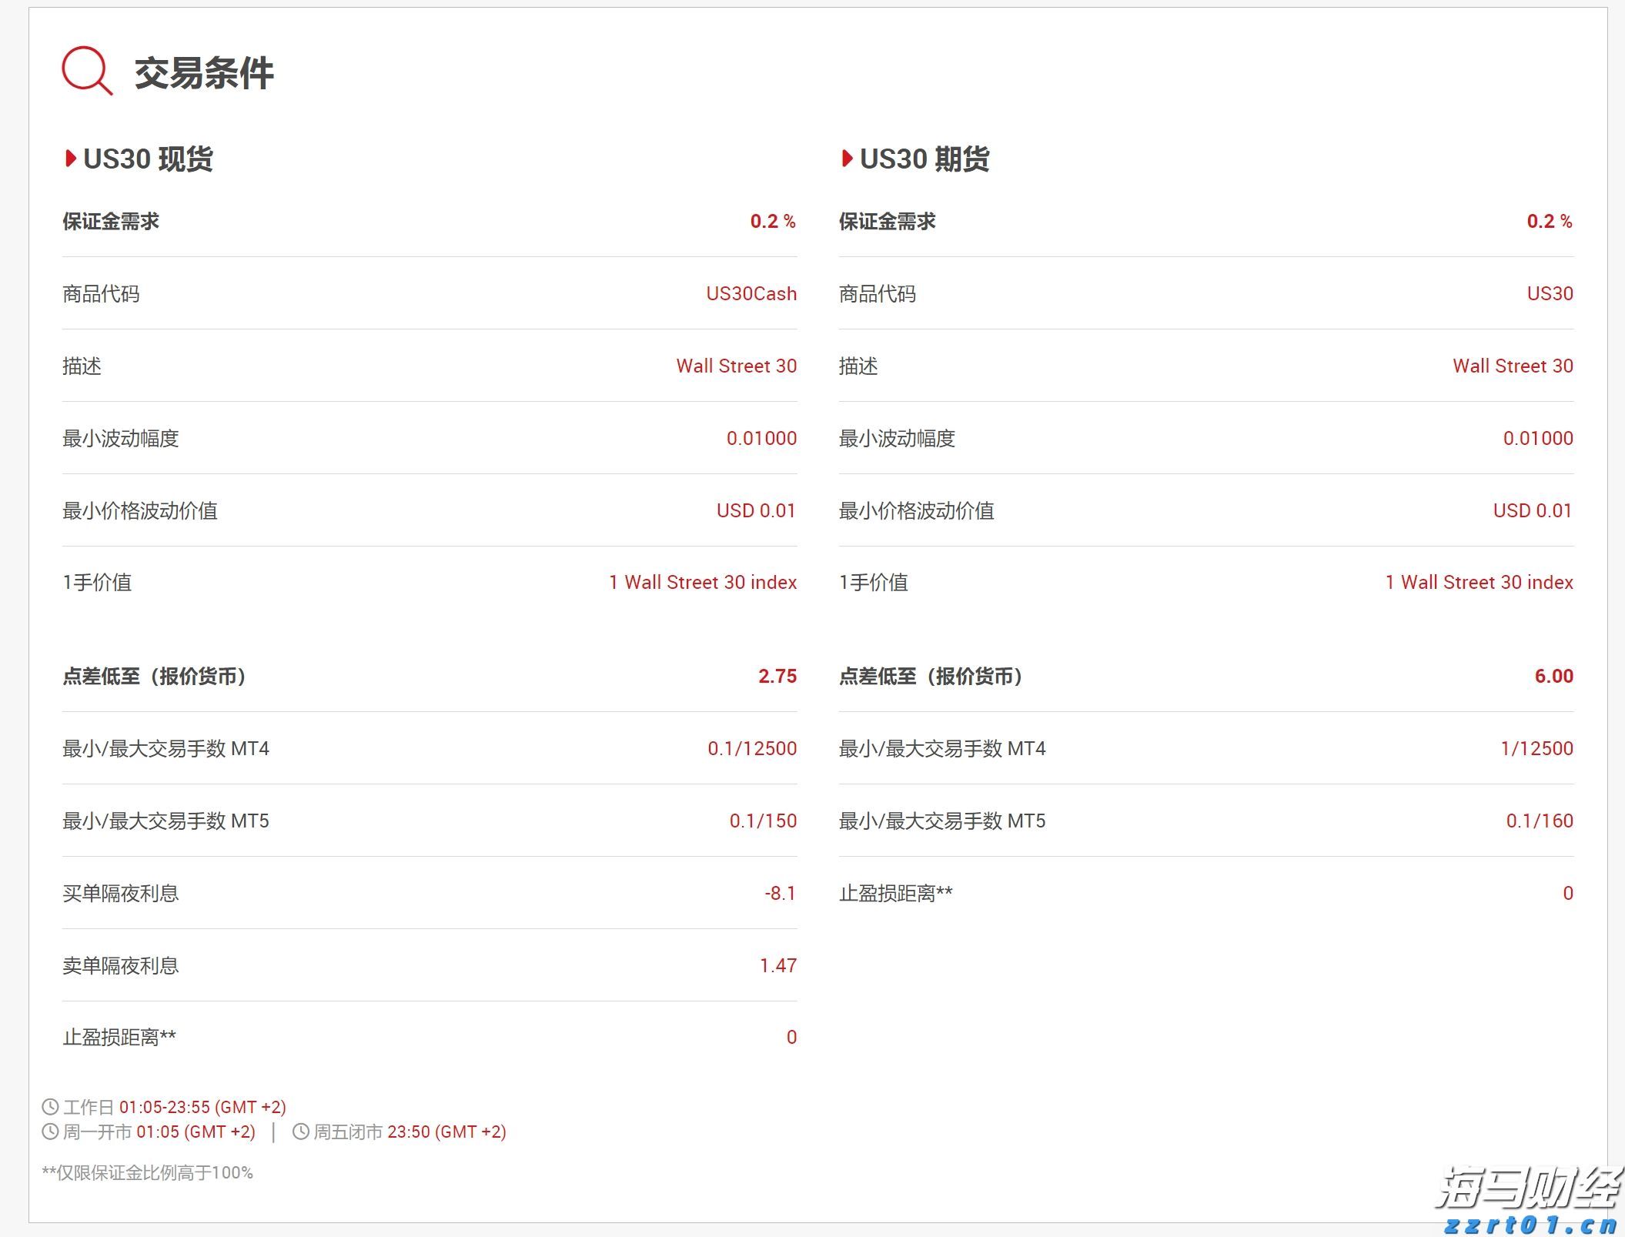Select the Wall Street 30 description text
Image resolution: width=1625 pixels, height=1237 pixels.
[x=736, y=366]
